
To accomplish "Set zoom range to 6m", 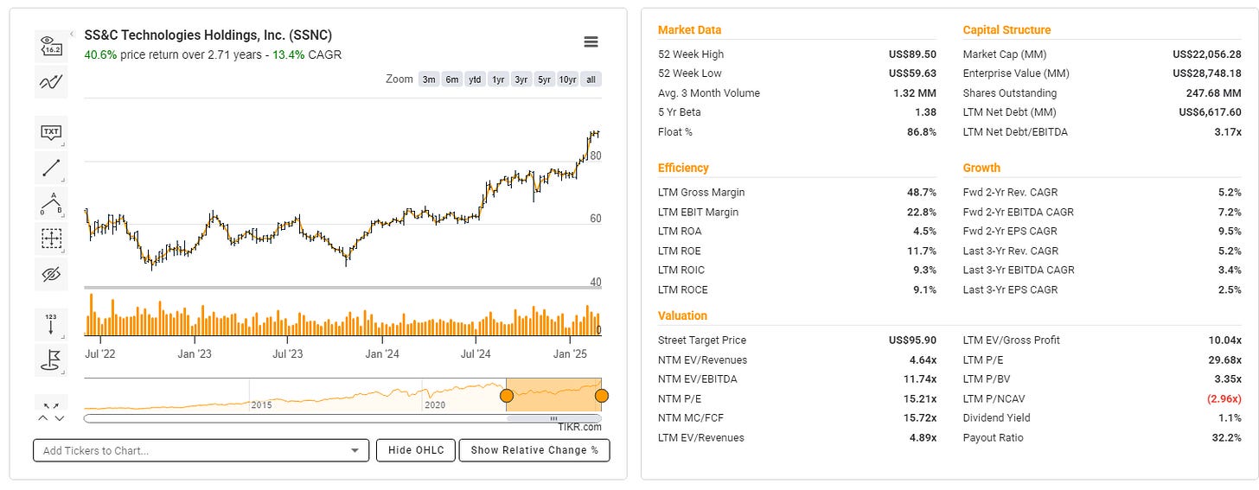I will click(x=452, y=80).
